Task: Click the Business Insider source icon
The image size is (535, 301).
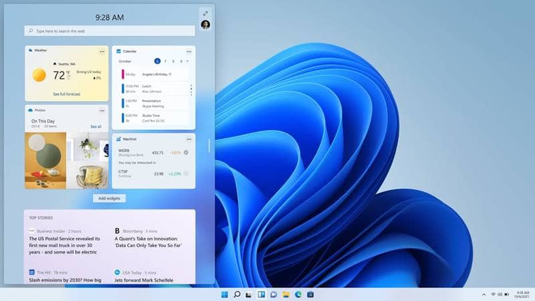Action: tap(31, 231)
